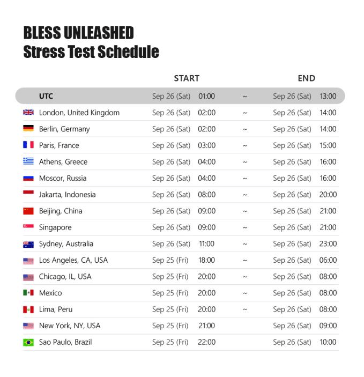Click the Greece flag icon
Image resolution: width=364 pixels, height=377 pixels.
pyautogui.click(x=28, y=161)
